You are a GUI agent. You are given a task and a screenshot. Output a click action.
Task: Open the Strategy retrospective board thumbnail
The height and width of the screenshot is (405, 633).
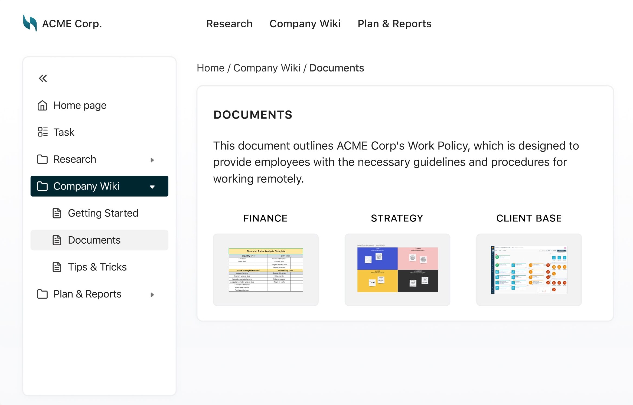397,270
